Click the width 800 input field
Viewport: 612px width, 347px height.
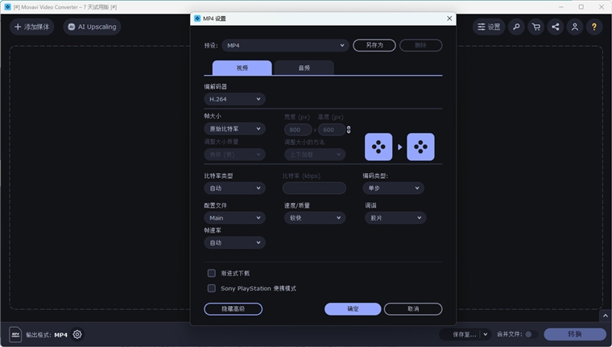click(298, 130)
